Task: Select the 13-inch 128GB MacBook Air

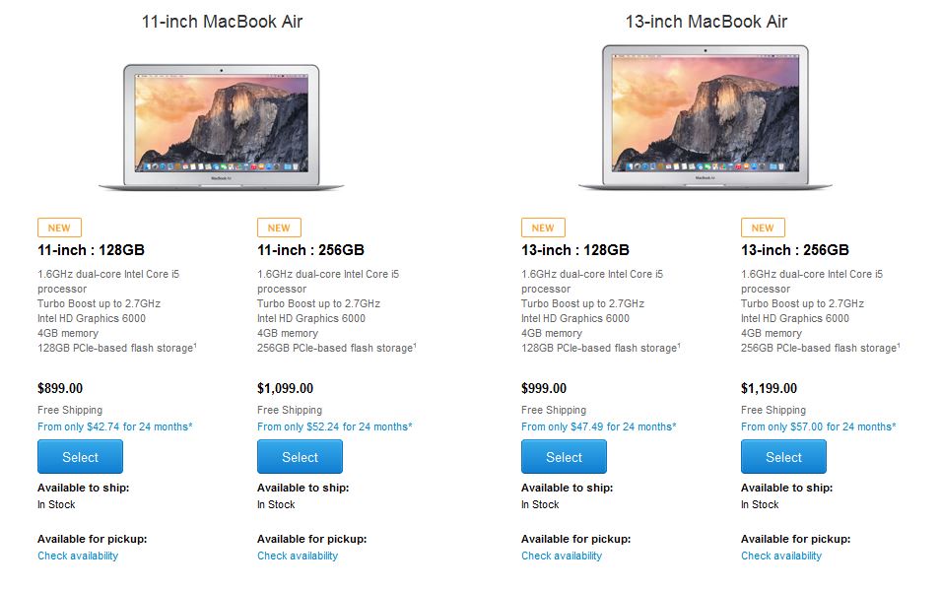Action: click(x=564, y=457)
